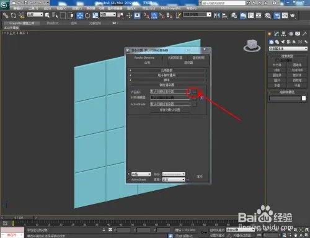Toggle the Material Editor renderer lock
This screenshot has height=238, width=310.
pos(201,98)
